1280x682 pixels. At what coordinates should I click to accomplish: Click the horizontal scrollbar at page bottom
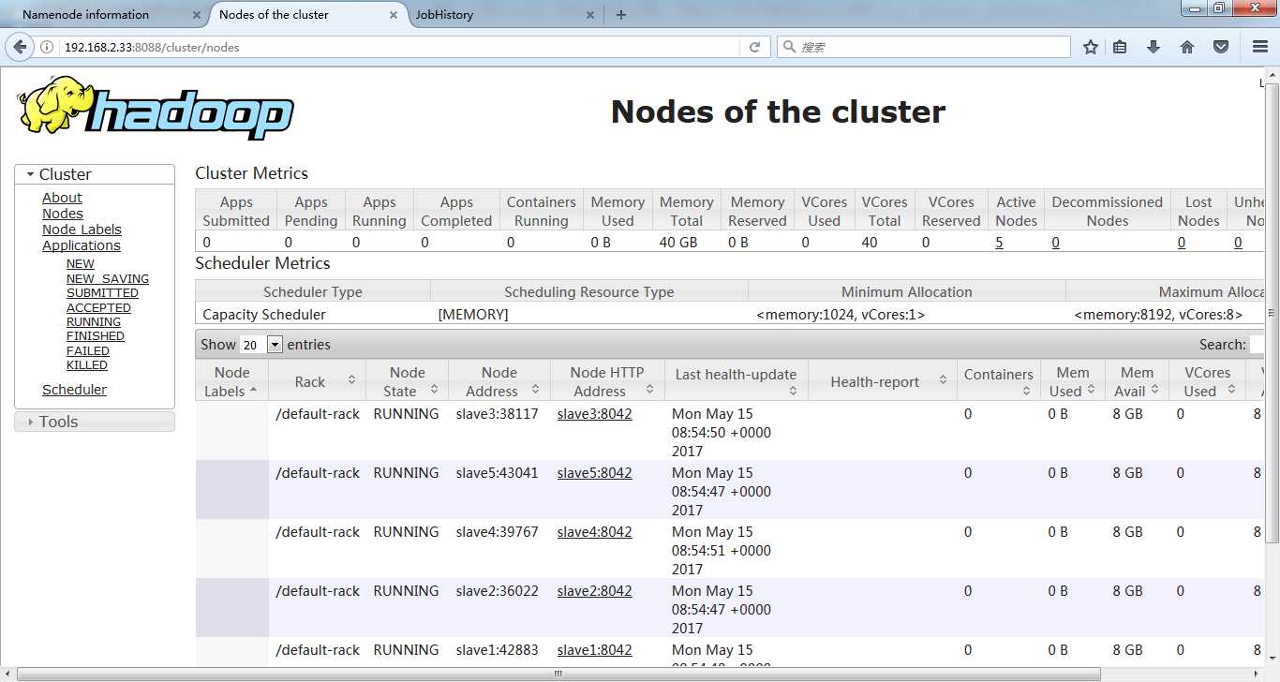[x=558, y=674]
